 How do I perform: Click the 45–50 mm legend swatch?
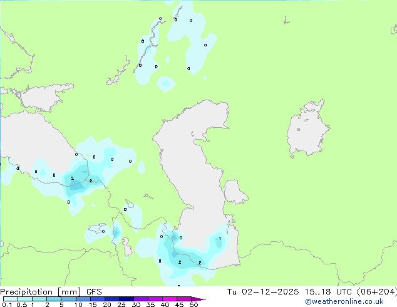184,299
